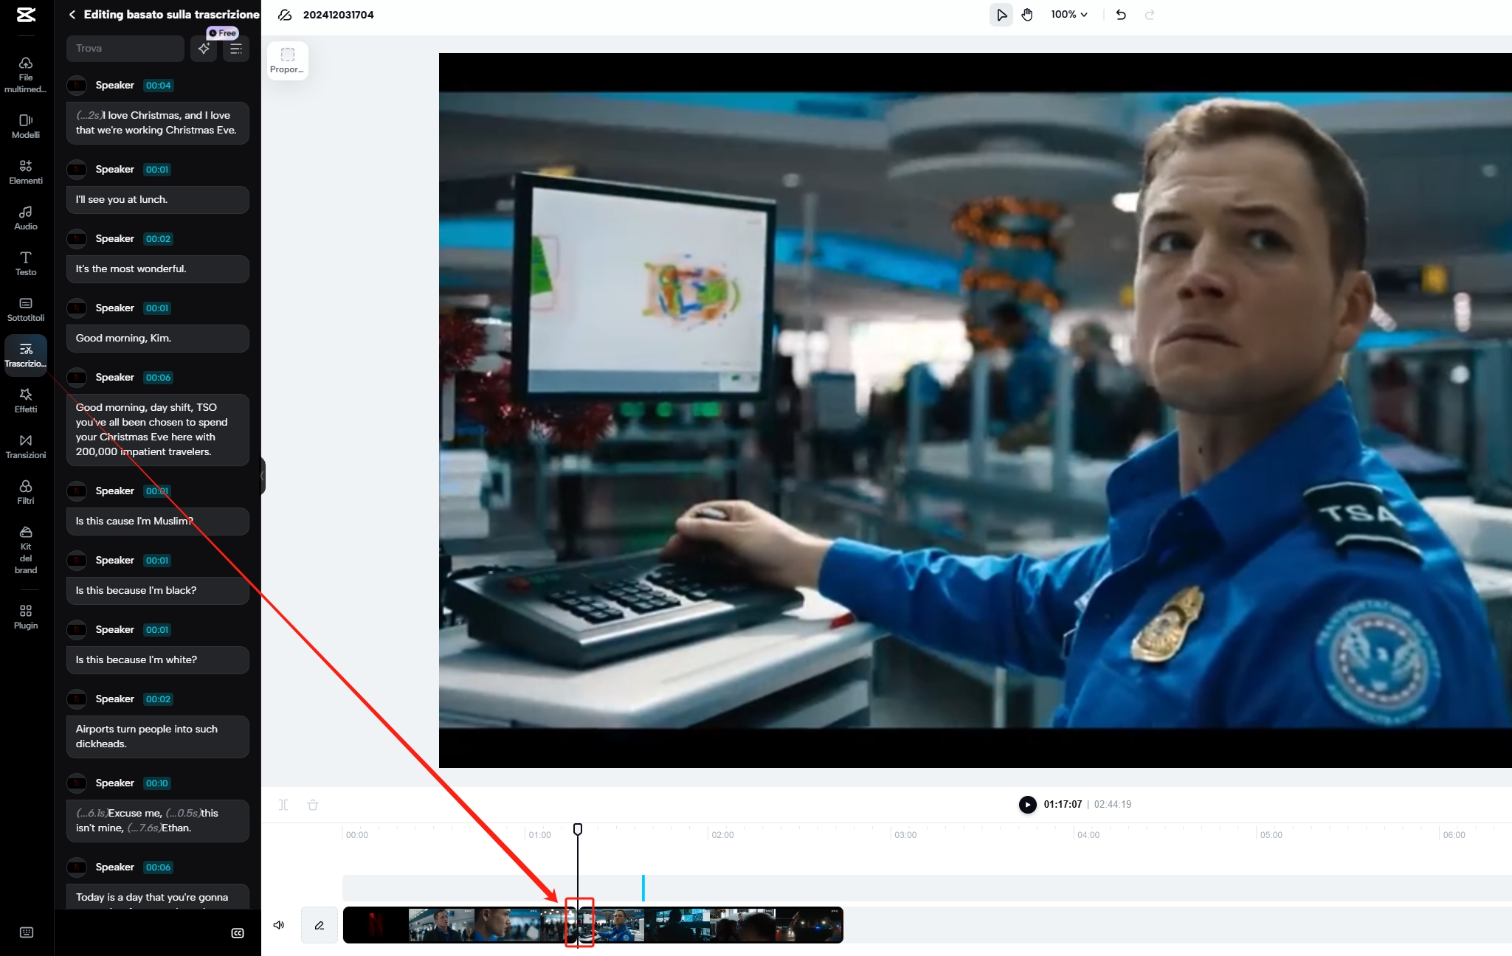Viewport: 1512px width, 956px height.
Task: Open the Transizioni panel
Action: pos(26,446)
